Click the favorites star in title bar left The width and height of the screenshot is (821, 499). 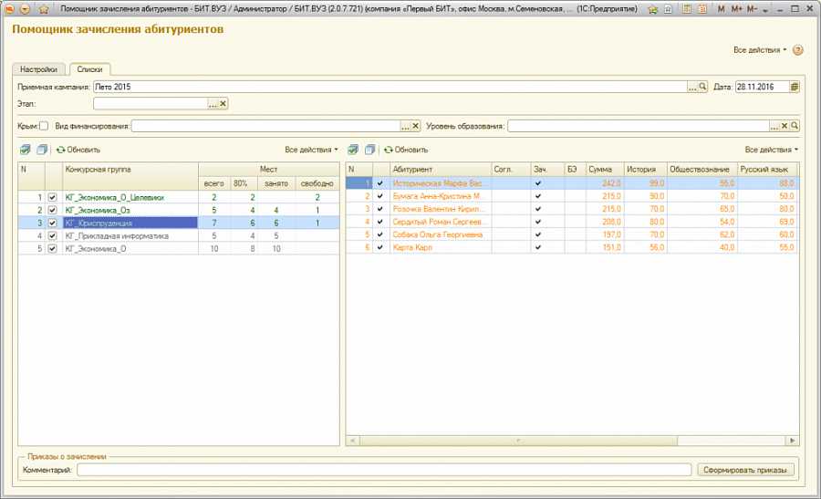(x=44, y=9)
